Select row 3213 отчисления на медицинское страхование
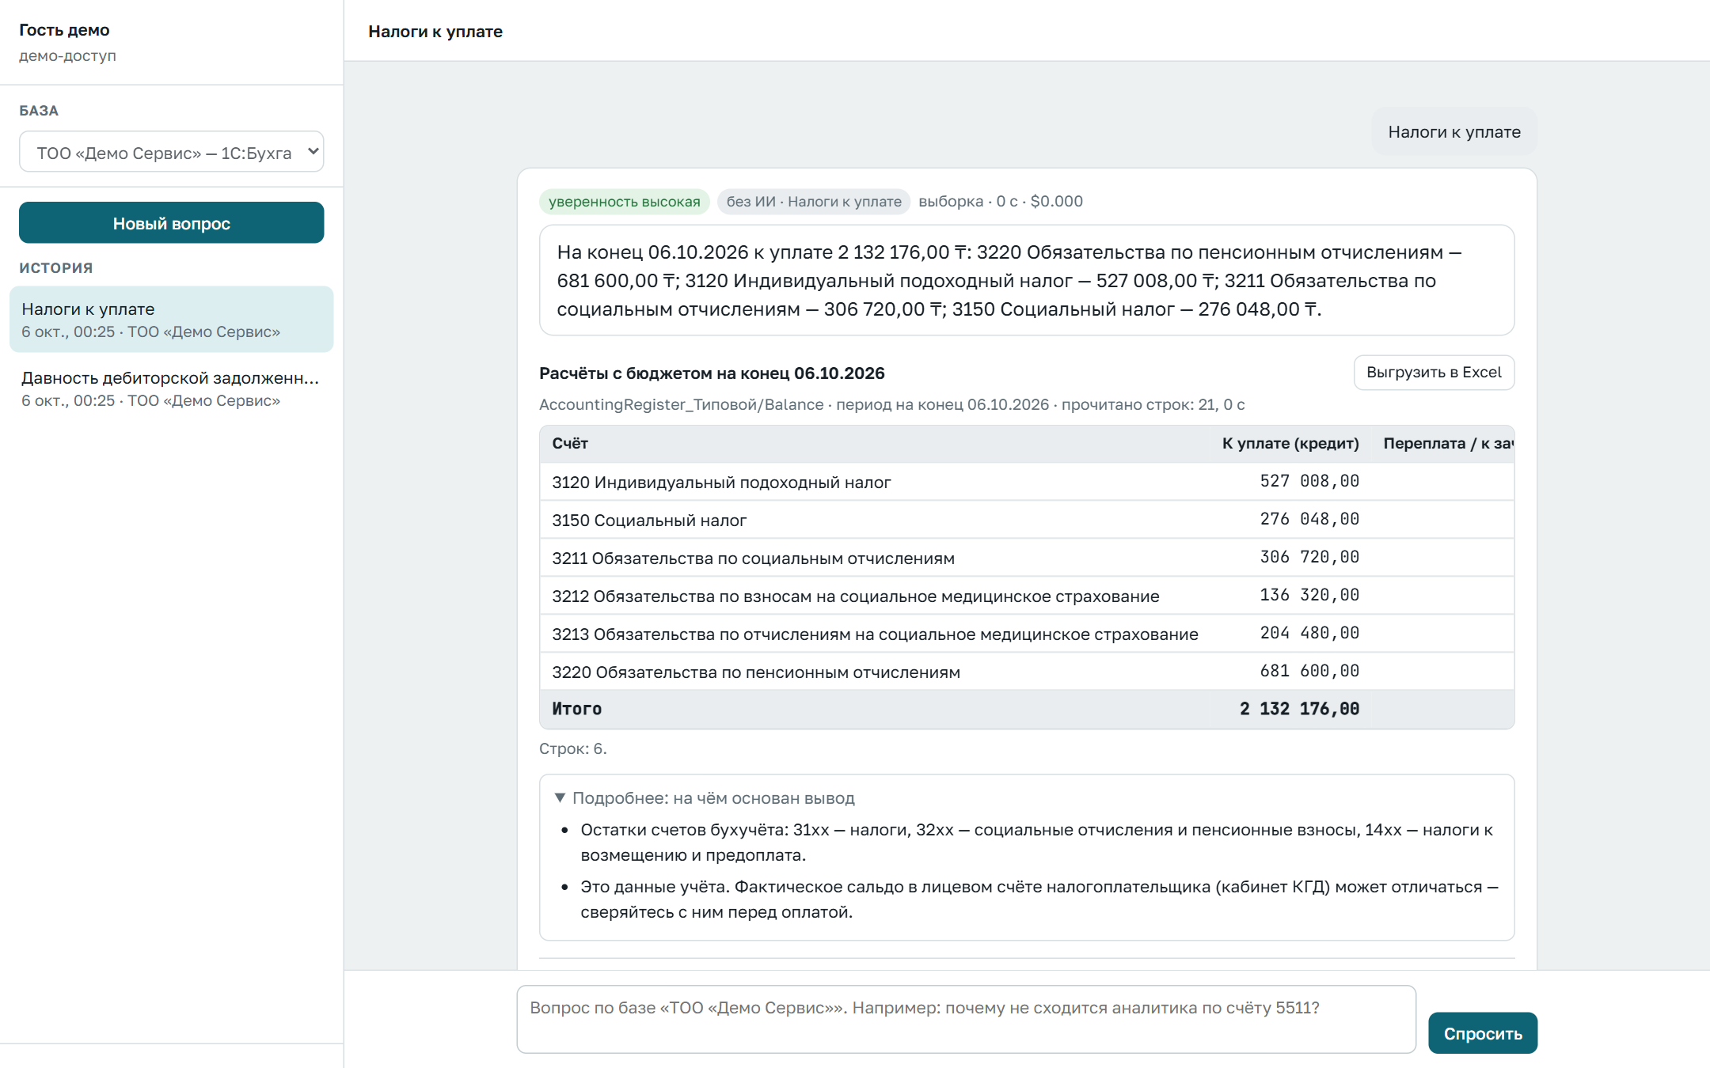This screenshot has width=1710, height=1068. click(x=1027, y=634)
